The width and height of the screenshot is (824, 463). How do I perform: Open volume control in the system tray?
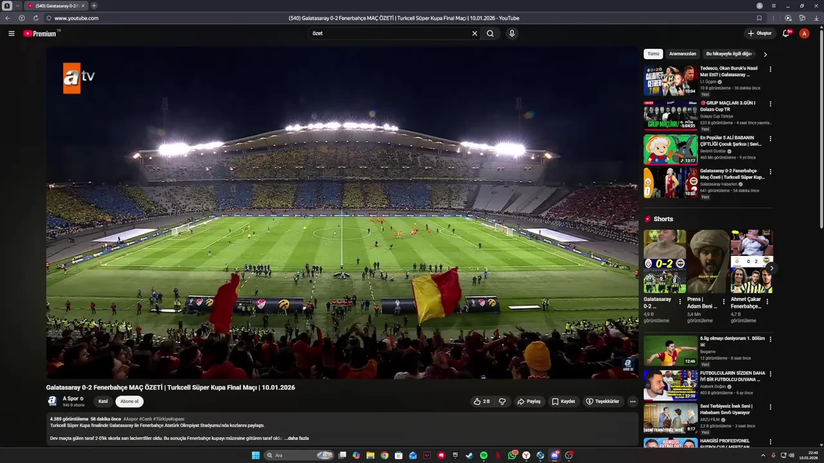coord(792,455)
